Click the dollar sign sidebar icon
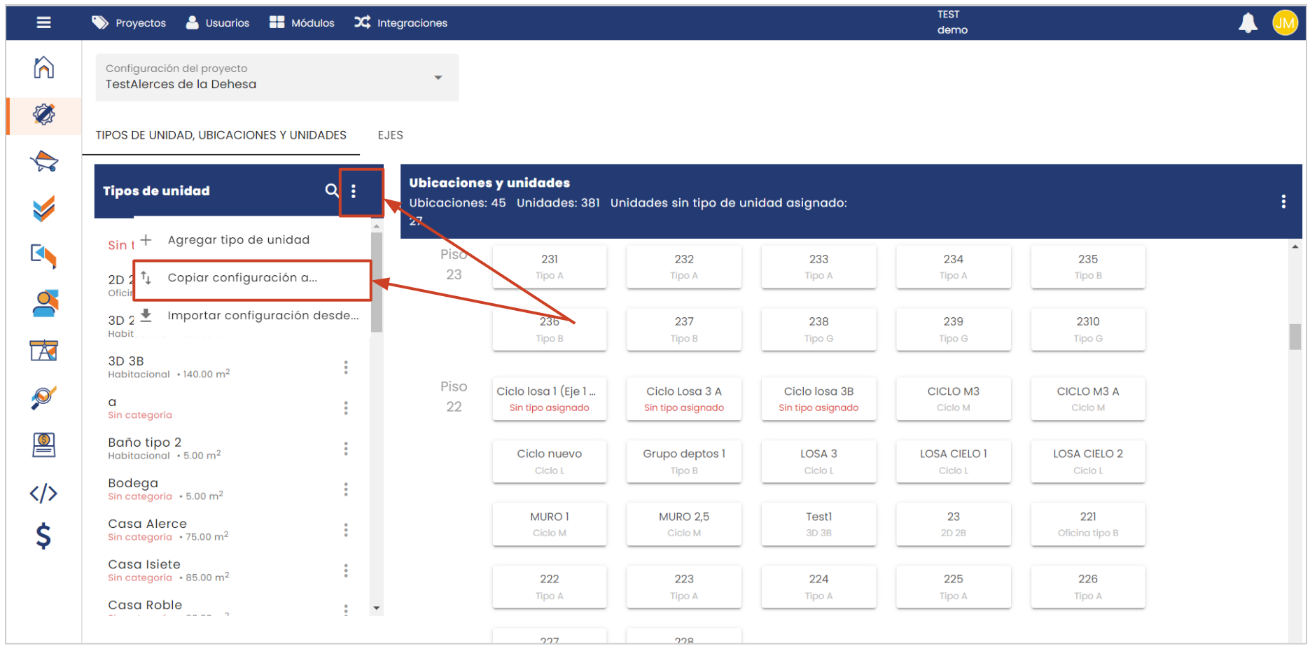Viewport: 1310px width, 649px height. 43,536
